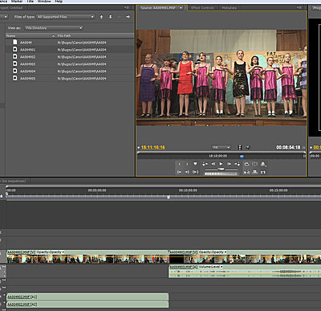Image resolution: width=321 pixels, height=311 pixels.
Task: Step forward one frame in source monitor
Action: [x=229, y=164]
